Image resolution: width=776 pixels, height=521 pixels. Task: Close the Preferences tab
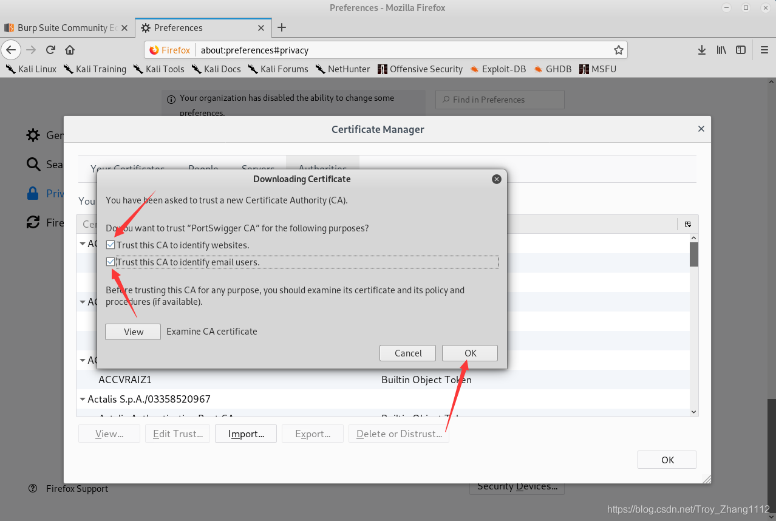(261, 28)
